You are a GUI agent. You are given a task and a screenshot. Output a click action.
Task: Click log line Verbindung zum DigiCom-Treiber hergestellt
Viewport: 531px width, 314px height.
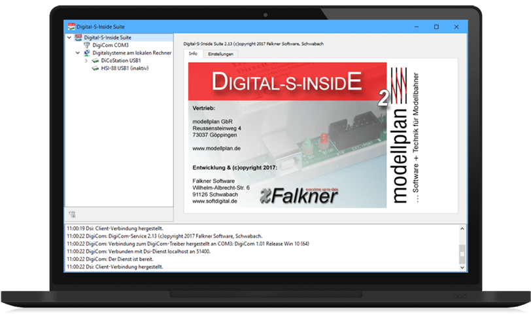point(188,244)
